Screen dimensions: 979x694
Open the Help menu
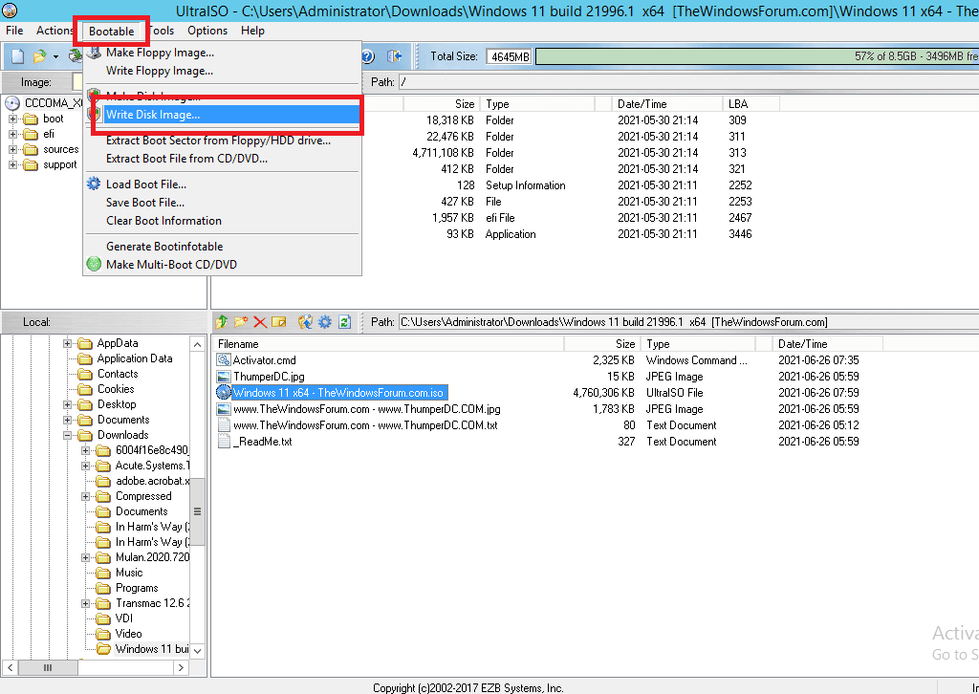(x=252, y=31)
